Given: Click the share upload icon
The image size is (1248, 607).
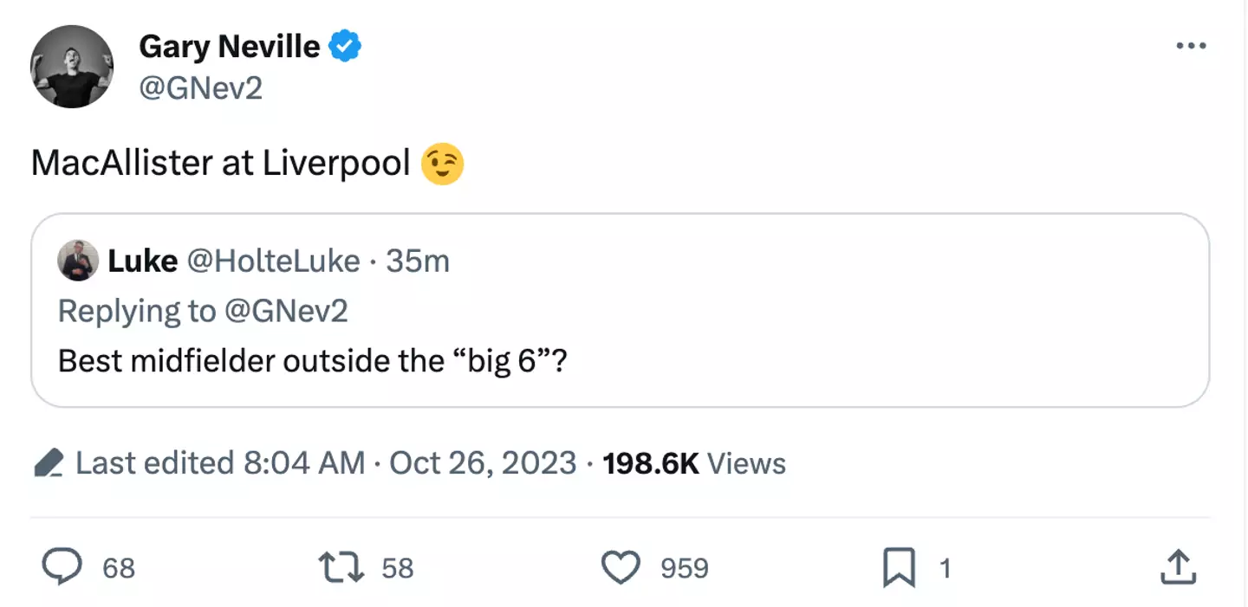Looking at the screenshot, I should point(1178,568).
